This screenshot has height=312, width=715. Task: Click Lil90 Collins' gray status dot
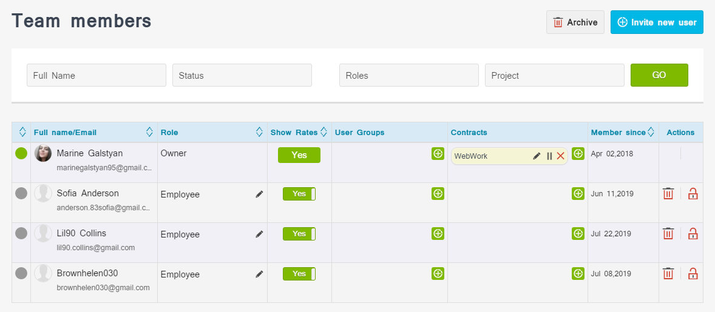[21, 233]
